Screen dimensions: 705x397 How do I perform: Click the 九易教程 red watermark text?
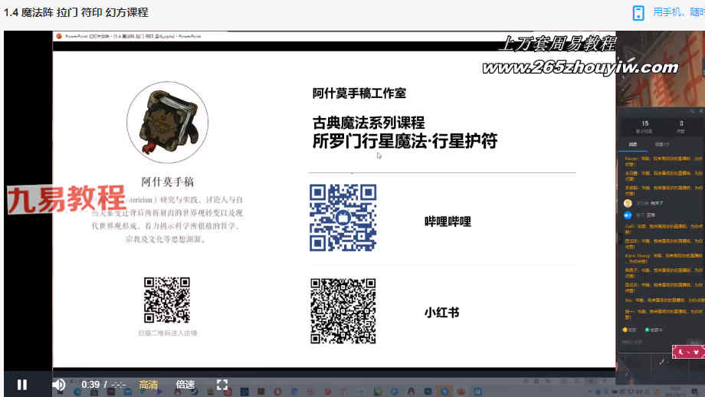coord(66,199)
